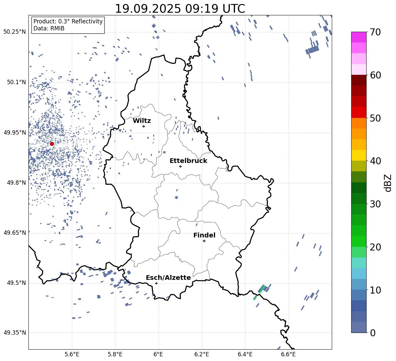
Task: Click the Findel station cross marker
Action: pos(204,241)
